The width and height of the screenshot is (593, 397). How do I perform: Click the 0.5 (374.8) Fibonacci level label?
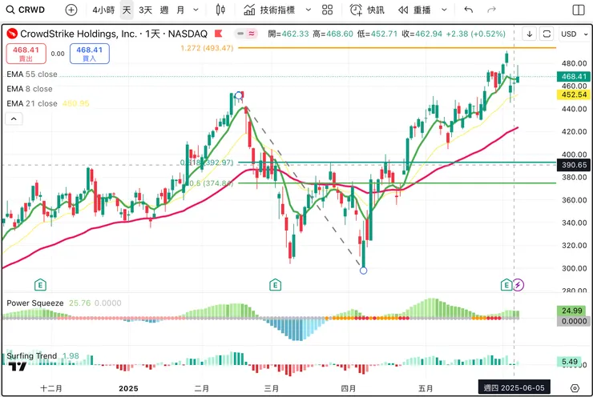(x=211, y=183)
